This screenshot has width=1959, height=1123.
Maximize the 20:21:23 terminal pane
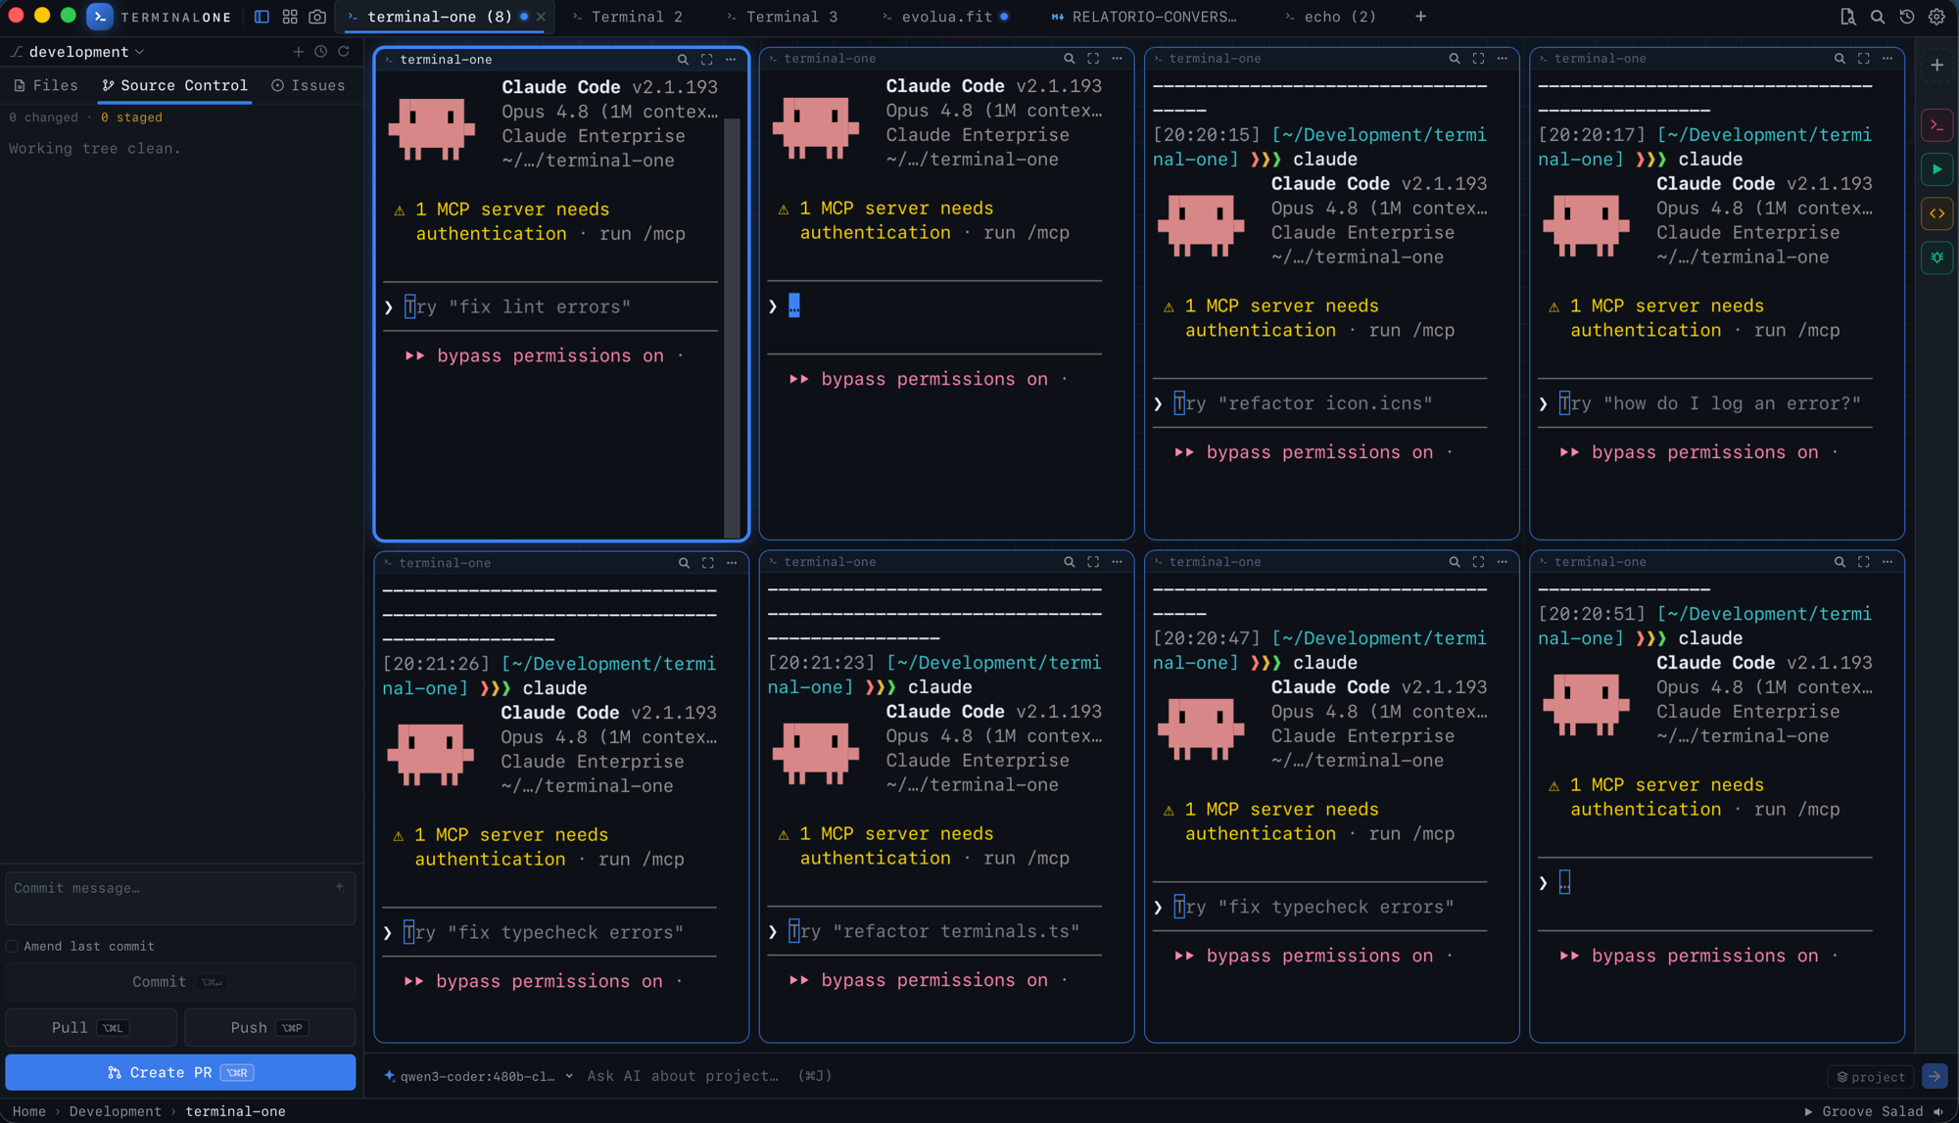pos(1093,562)
